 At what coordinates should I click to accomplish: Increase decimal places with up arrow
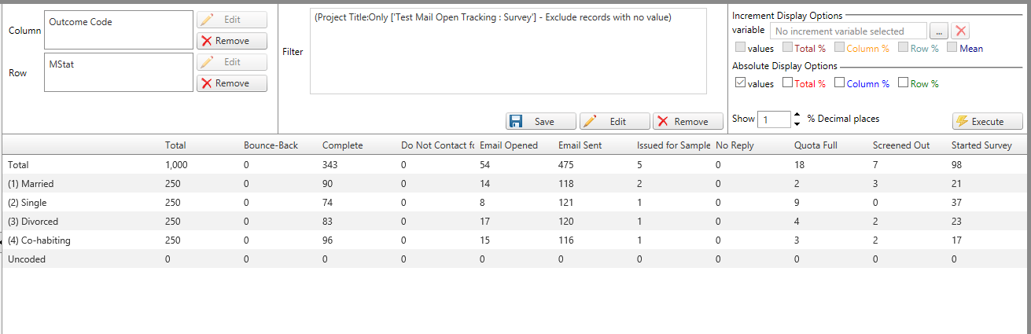click(x=797, y=115)
